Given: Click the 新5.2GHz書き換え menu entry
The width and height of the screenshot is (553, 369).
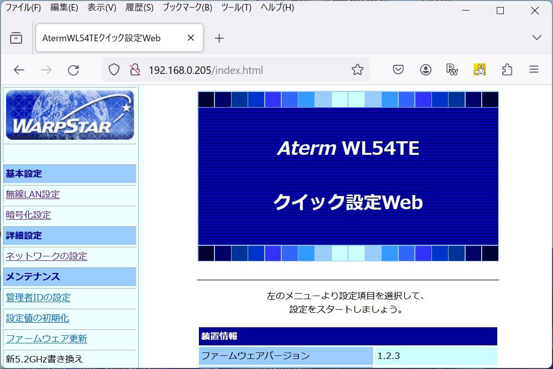Looking at the screenshot, I should (x=44, y=359).
